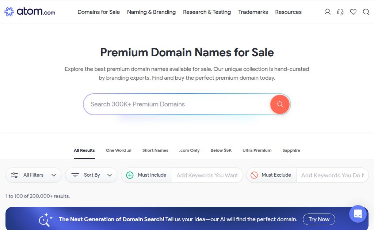Screen dimensions: 374x230
Task: Open the Domains for Sale menu
Action: [99, 12]
